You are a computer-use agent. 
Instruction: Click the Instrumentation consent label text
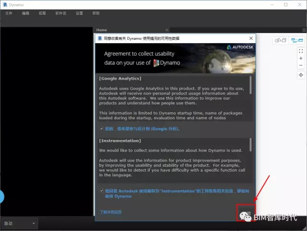[177, 194]
